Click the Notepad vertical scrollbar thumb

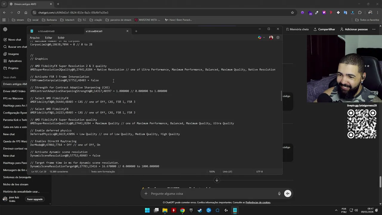pos(281,96)
